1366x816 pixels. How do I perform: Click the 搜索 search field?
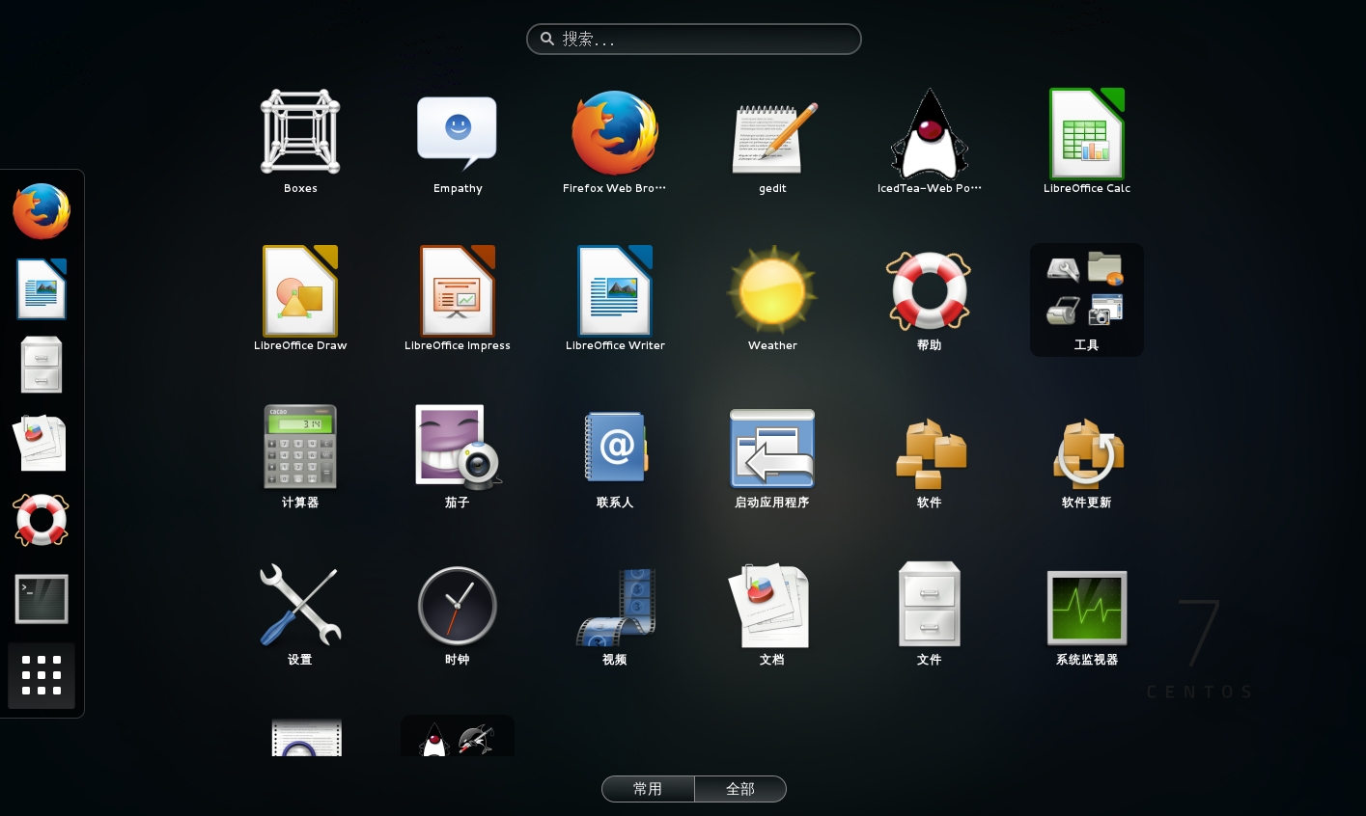pos(694,40)
